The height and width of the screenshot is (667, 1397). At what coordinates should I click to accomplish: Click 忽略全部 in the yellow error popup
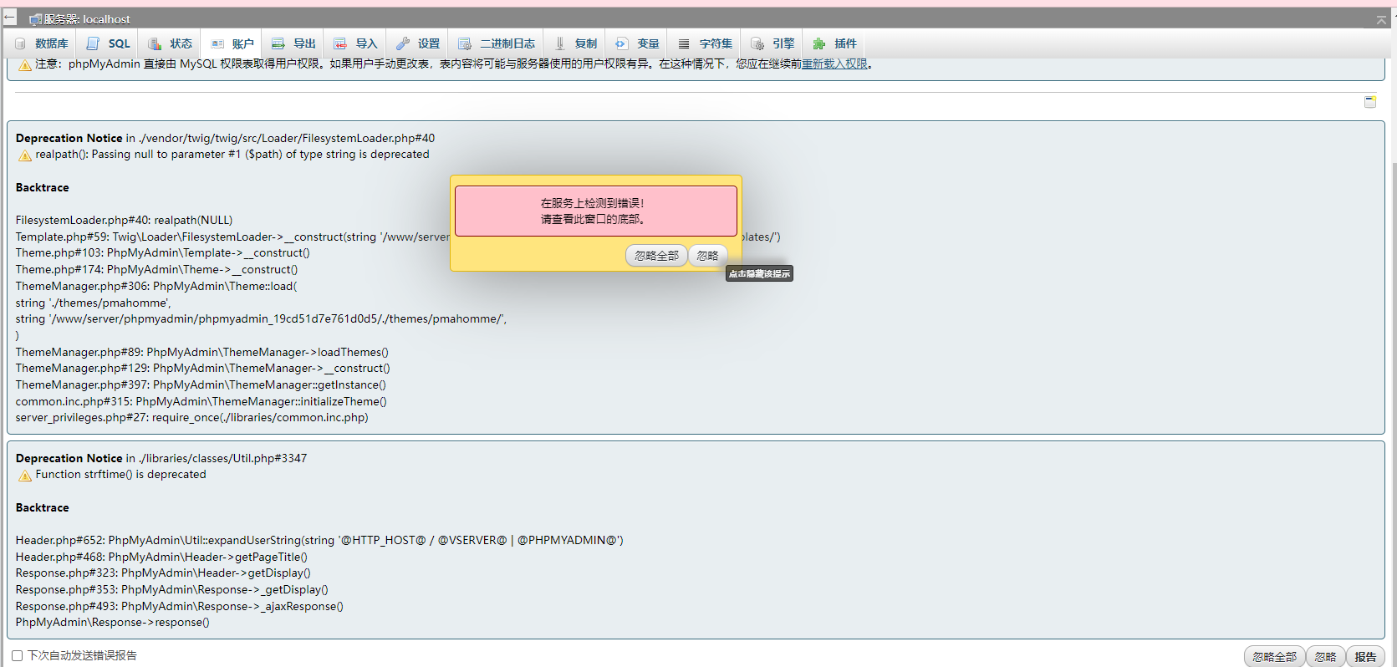pyautogui.click(x=656, y=256)
